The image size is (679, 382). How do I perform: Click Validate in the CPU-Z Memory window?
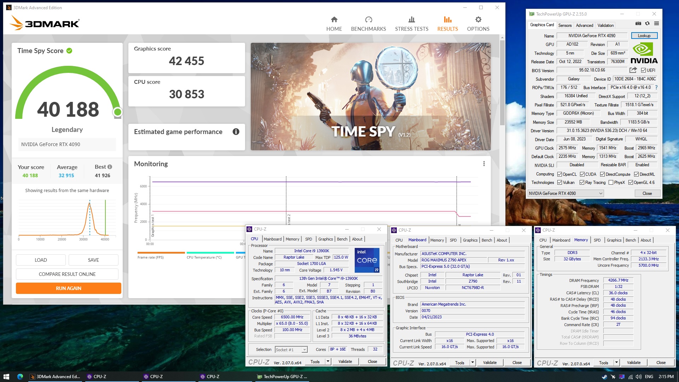coord(633,363)
